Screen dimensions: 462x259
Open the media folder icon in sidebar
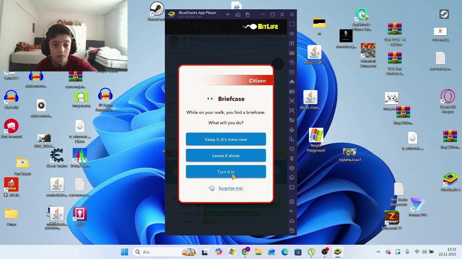292,120
